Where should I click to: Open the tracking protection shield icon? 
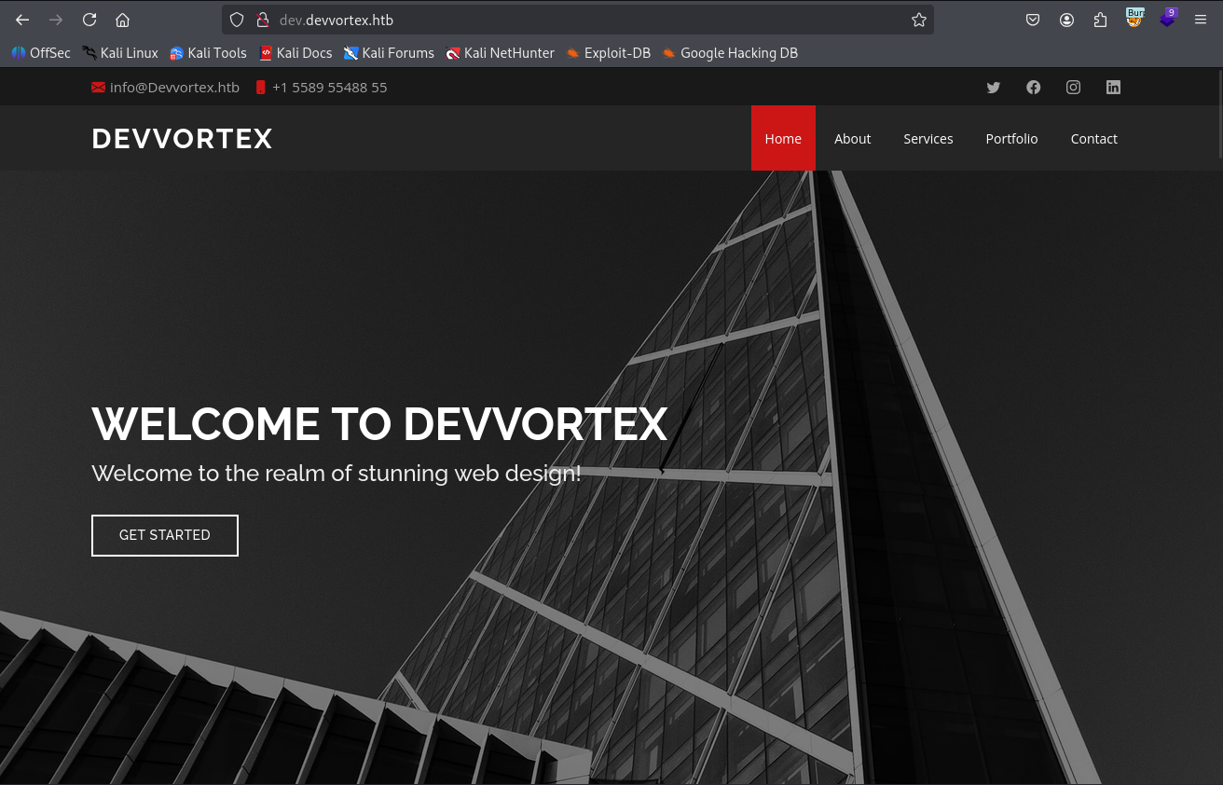(x=237, y=20)
